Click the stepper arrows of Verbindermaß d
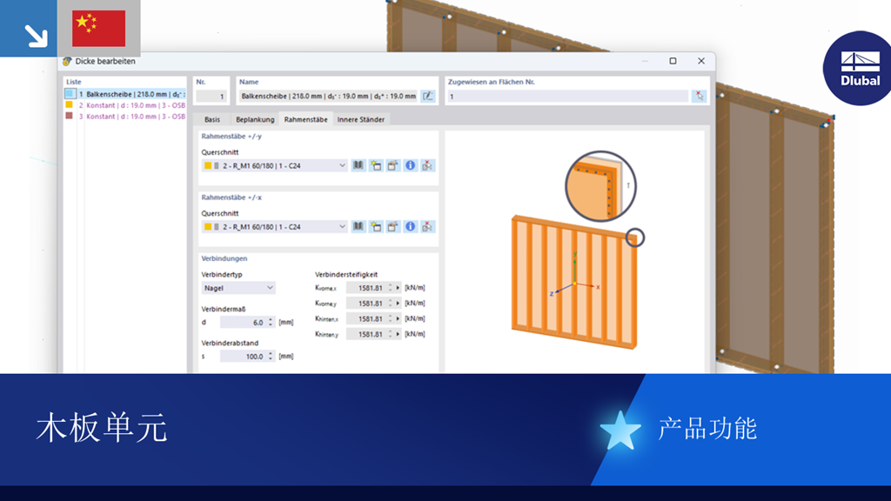This screenshot has width=891, height=501. (271, 322)
